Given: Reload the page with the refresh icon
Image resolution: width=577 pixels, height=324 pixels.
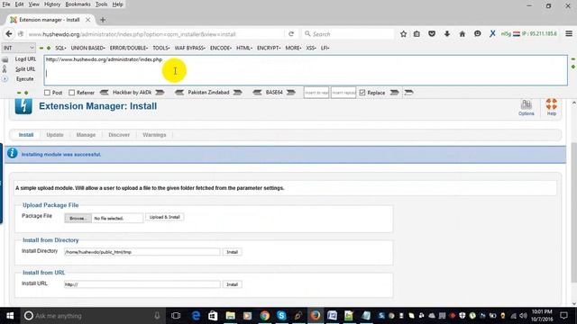Looking at the screenshot, I should tap(291, 34).
